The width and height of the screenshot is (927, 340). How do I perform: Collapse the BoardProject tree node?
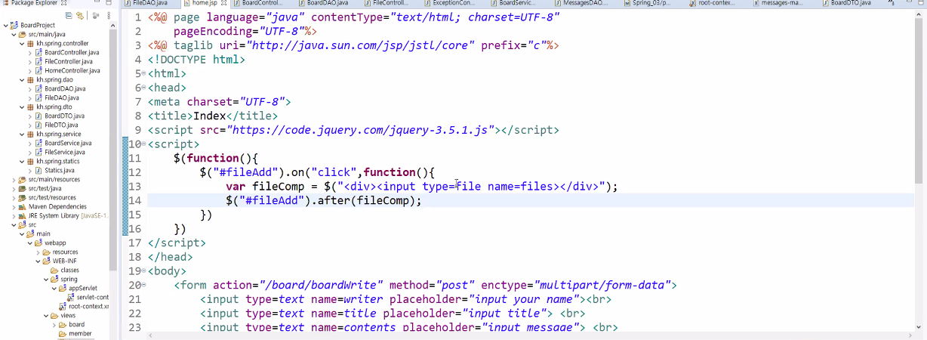[5, 26]
